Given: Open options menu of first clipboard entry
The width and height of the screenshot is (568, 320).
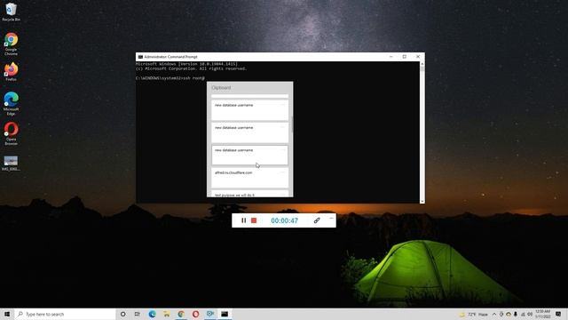Looking at the screenshot, I should point(282,105).
